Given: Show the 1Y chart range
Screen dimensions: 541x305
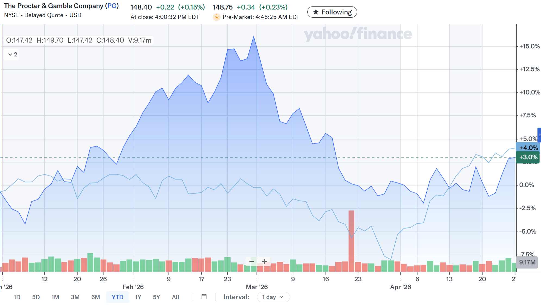Looking at the screenshot, I should [138, 297].
